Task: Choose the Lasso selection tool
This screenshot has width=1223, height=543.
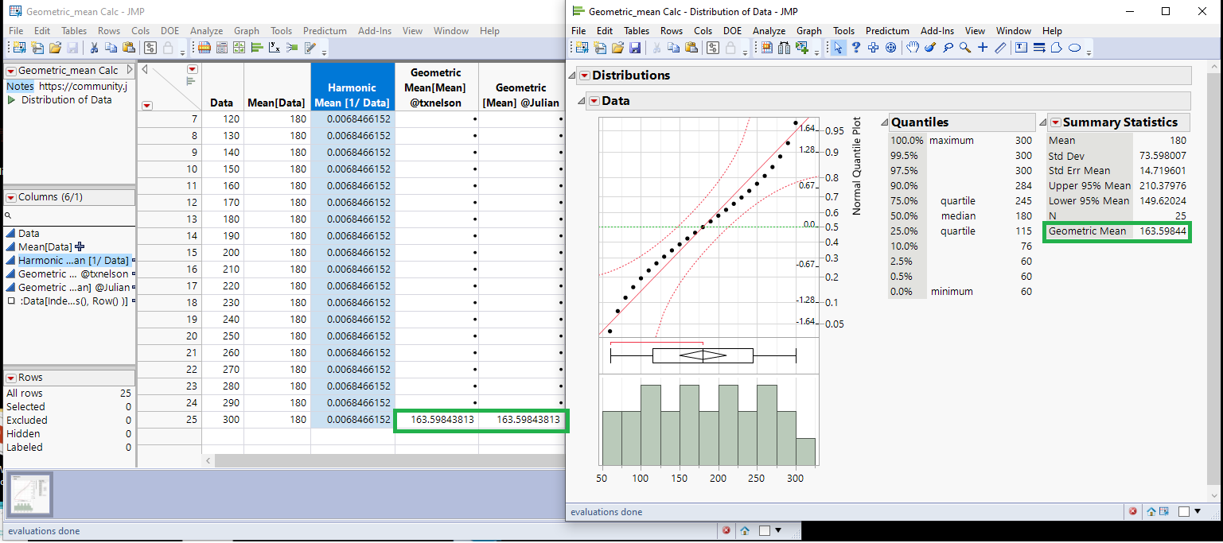Action: [948, 48]
